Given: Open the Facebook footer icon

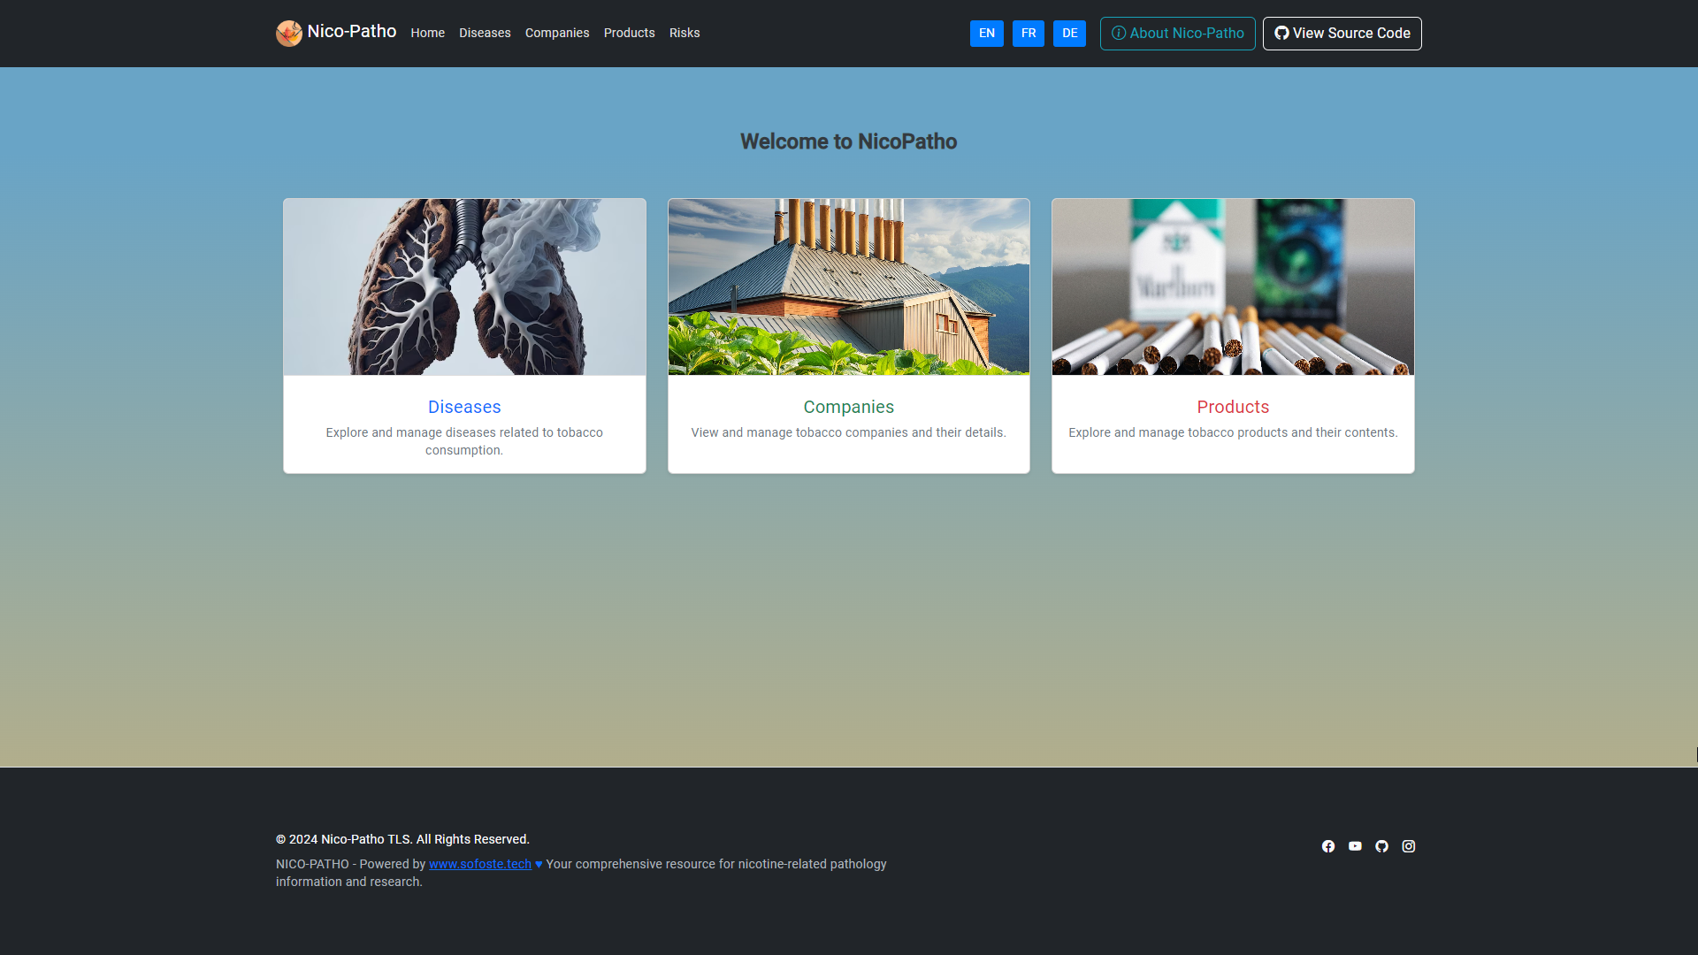Looking at the screenshot, I should [1328, 846].
